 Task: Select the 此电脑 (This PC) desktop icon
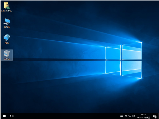tap(7, 21)
